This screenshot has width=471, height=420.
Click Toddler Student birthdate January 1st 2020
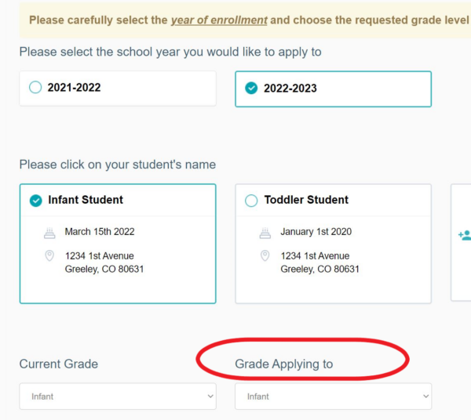(316, 232)
